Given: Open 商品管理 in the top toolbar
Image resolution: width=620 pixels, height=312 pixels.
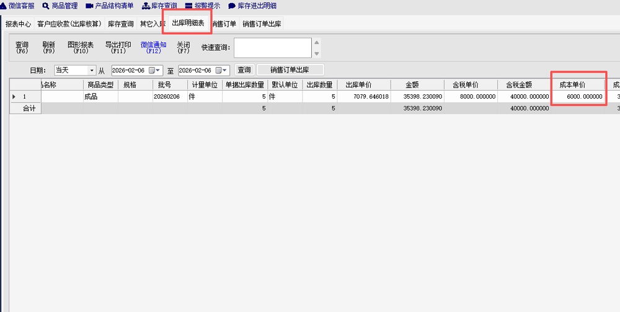Looking at the screenshot, I should click(60, 6).
